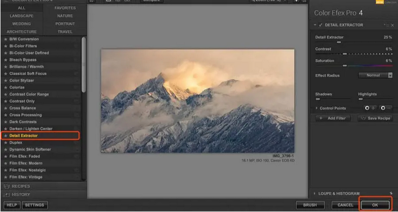This screenshot has width=398, height=212.
Task: Open the Help button
Action: (12, 205)
